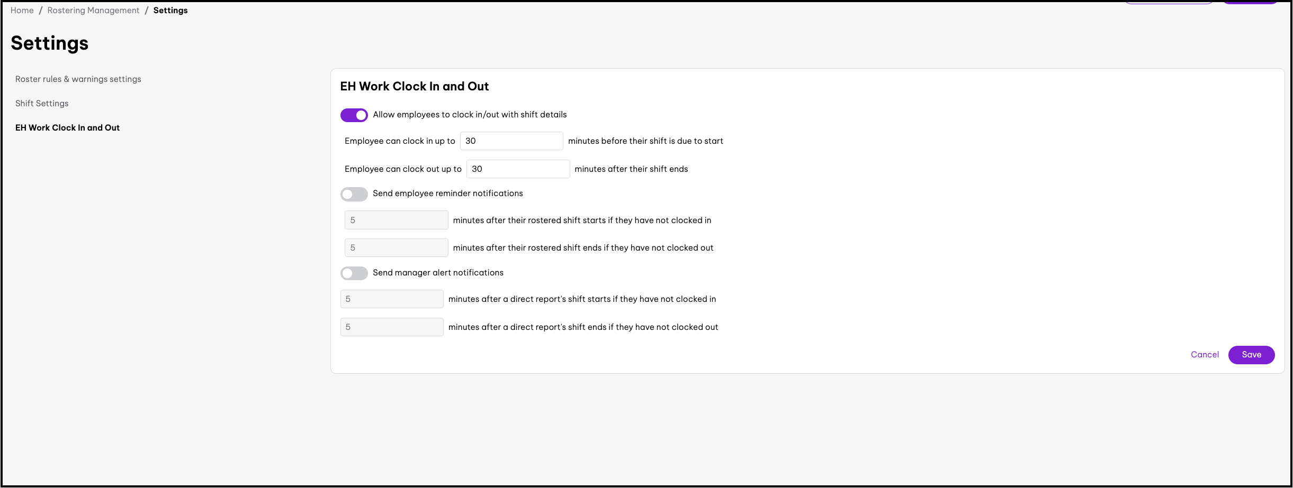Enable Send employee reminder notifications switch
This screenshot has width=1293, height=488.
point(354,194)
